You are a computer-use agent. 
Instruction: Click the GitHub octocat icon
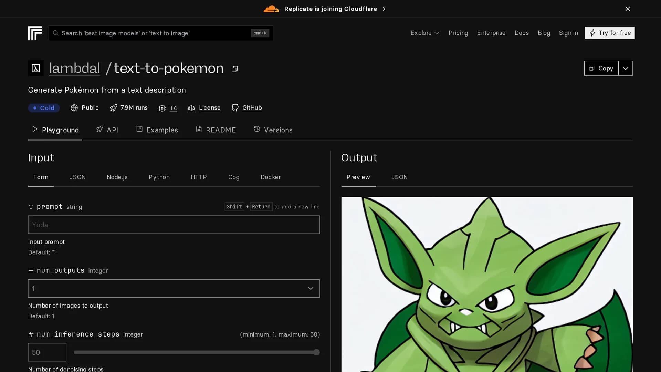pos(235,108)
